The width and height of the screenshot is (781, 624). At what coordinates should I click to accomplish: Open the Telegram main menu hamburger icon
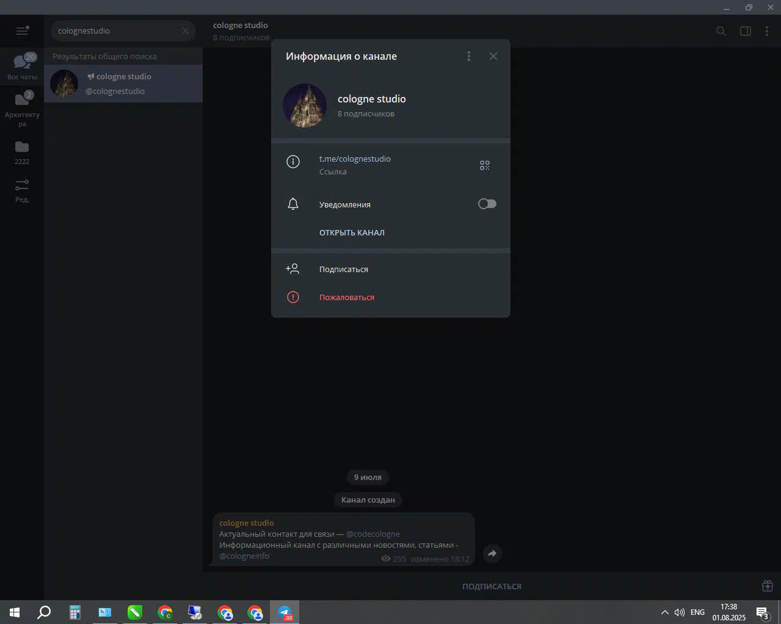click(x=23, y=30)
